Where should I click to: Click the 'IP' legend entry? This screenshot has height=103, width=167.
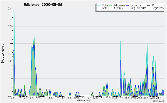pyautogui.click(x=153, y=5)
